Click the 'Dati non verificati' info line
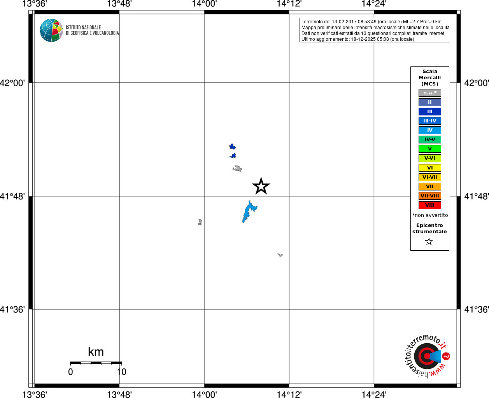489x398 pixels. pos(373,33)
